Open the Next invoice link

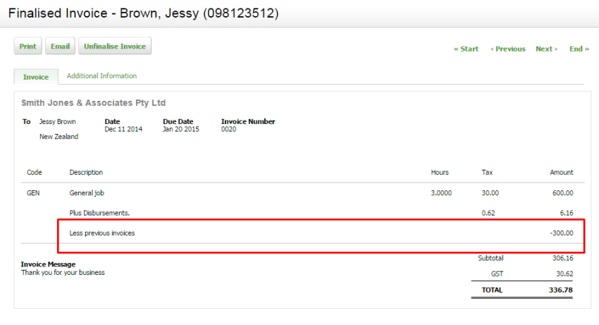tap(546, 49)
